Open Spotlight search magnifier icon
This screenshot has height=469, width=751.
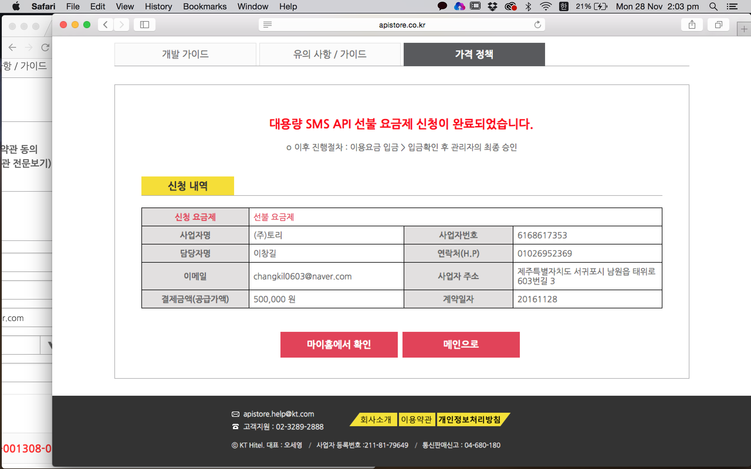[x=713, y=6]
